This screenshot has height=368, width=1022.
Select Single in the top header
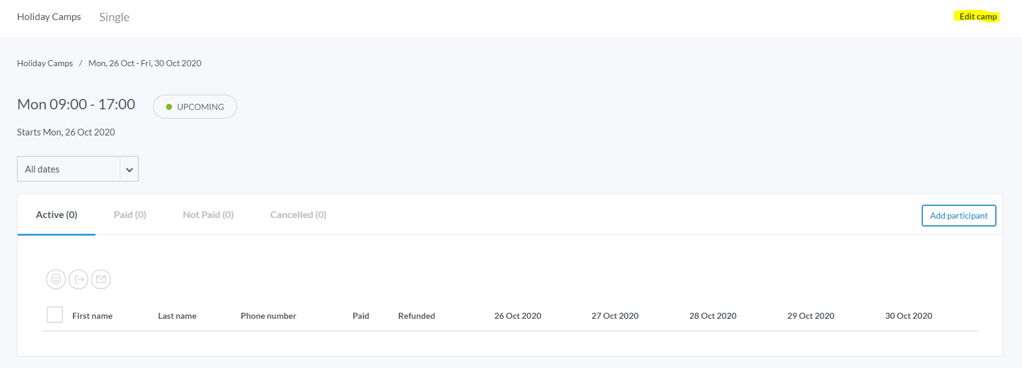click(x=114, y=17)
